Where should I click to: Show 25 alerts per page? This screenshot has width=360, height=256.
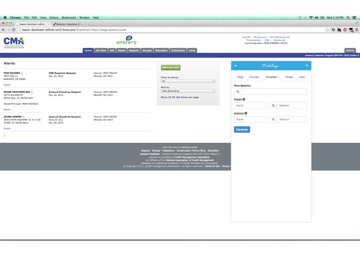tap(170, 97)
